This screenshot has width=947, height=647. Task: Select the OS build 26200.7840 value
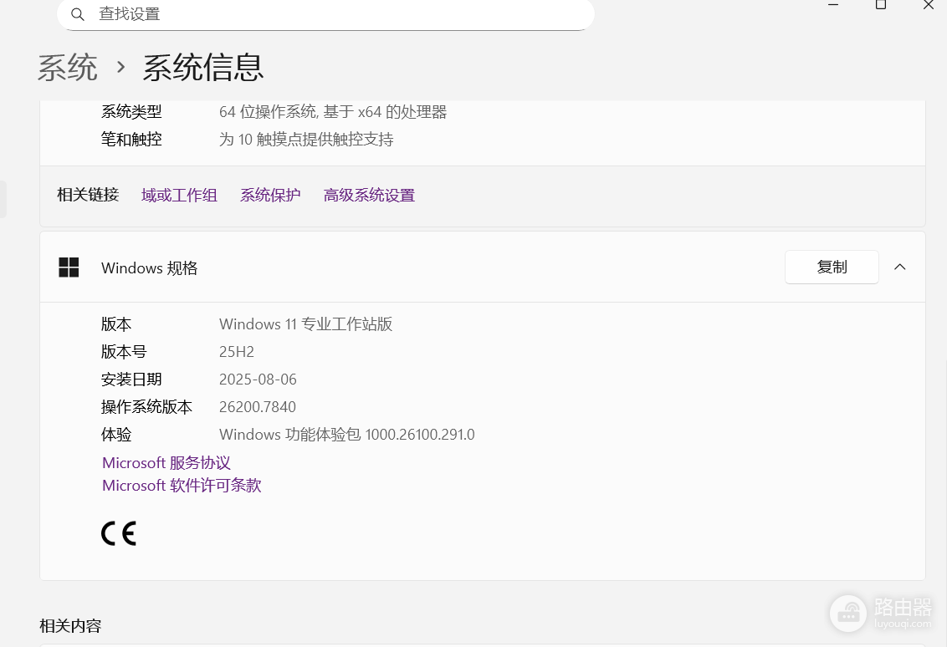(x=258, y=407)
